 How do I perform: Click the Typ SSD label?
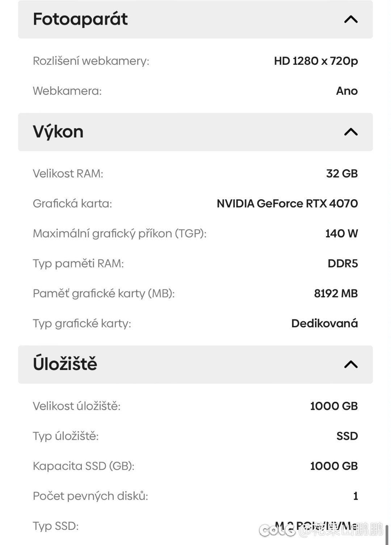(56, 526)
